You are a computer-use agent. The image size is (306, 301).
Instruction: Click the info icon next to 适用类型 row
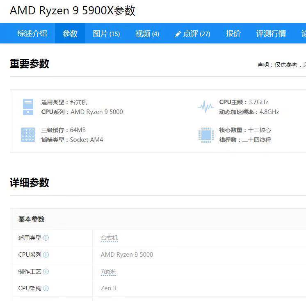[x=46, y=238]
